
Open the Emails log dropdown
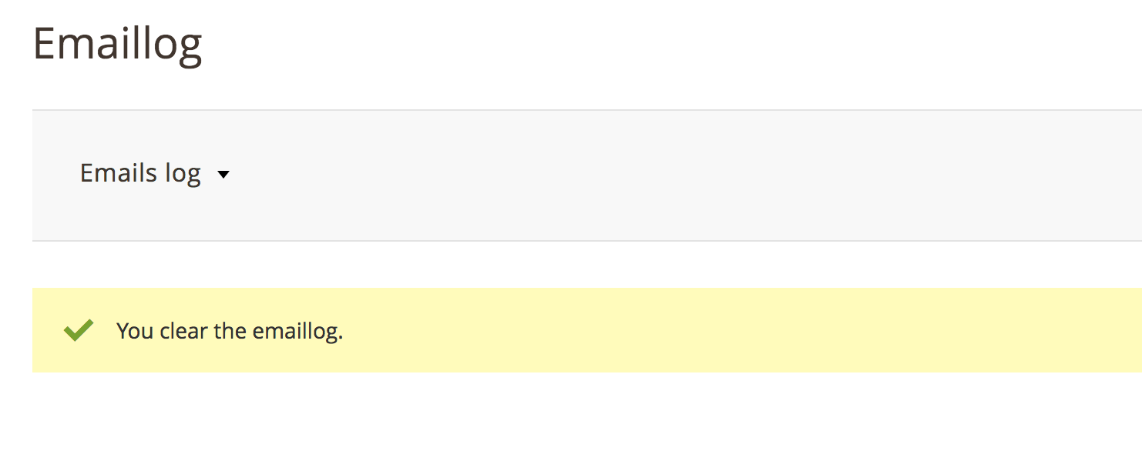tap(155, 174)
